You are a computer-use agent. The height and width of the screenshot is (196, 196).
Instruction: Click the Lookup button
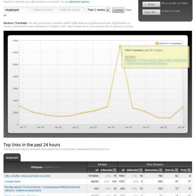[118, 10]
